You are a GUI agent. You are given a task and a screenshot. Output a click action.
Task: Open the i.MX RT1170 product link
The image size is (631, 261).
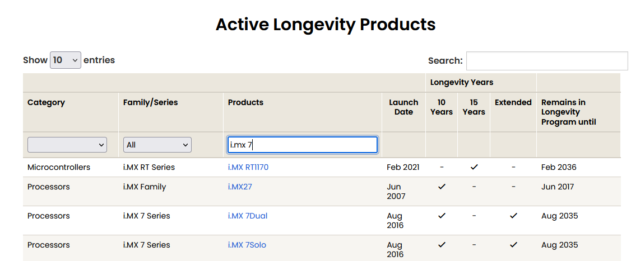coord(248,168)
